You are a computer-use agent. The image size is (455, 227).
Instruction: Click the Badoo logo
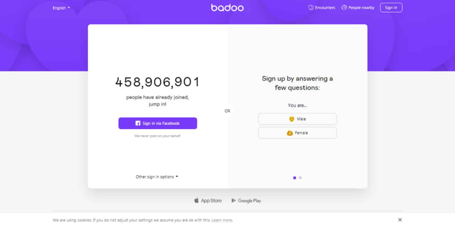(227, 8)
